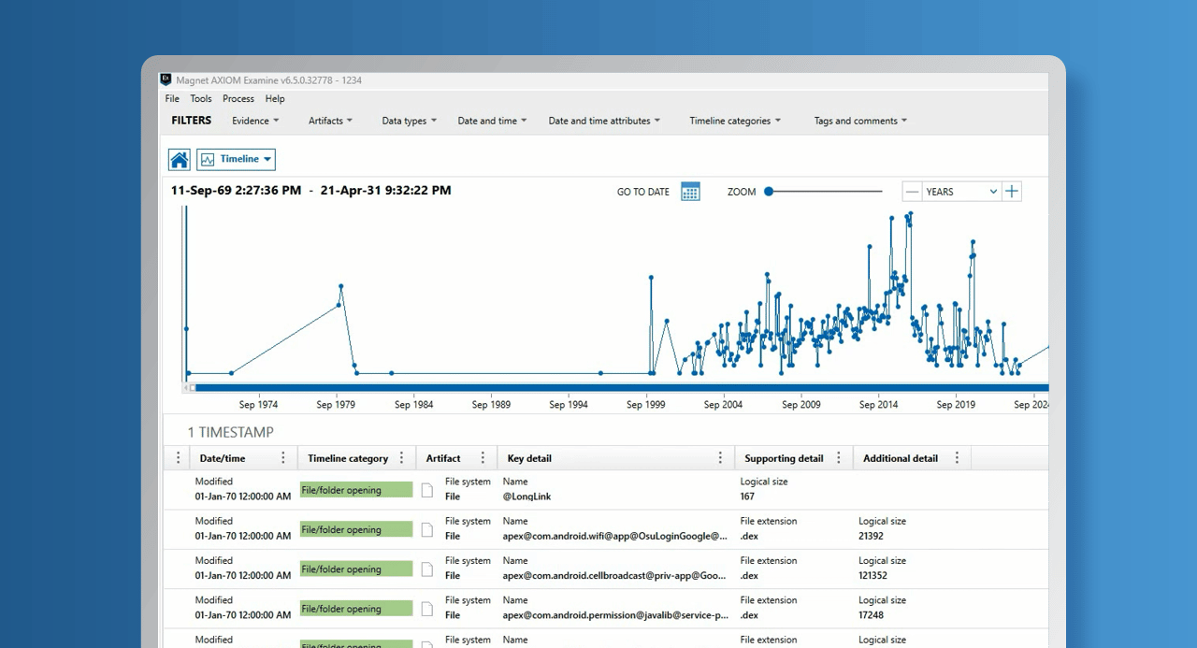Open the Supporting detail column options menu
The height and width of the screenshot is (648, 1197).
(839, 458)
